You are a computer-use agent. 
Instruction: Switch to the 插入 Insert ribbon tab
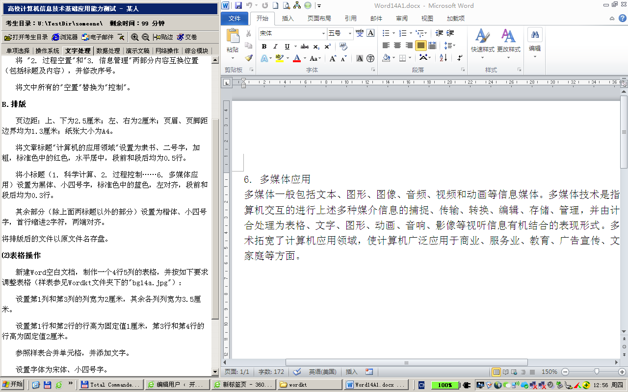coord(288,19)
